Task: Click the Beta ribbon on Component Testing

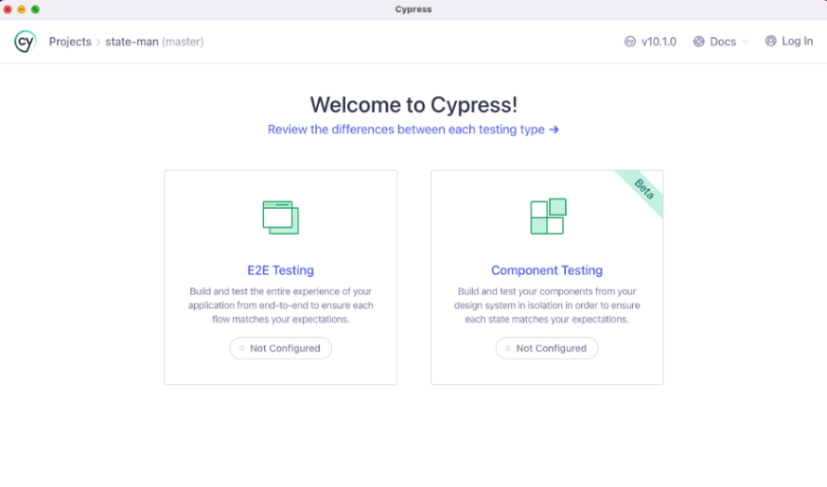Action: coord(643,189)
